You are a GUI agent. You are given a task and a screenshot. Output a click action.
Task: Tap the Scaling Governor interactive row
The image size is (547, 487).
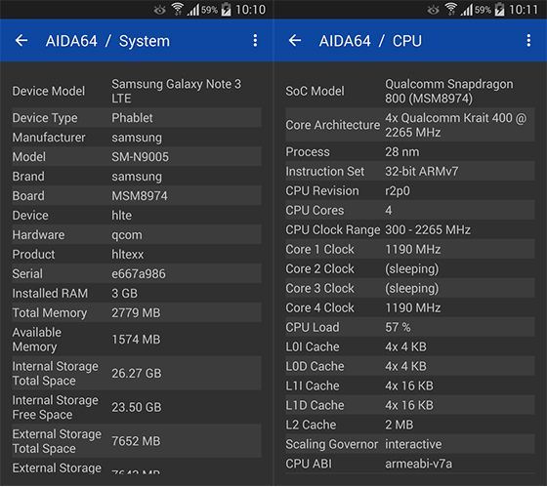[x=409, y=445]
